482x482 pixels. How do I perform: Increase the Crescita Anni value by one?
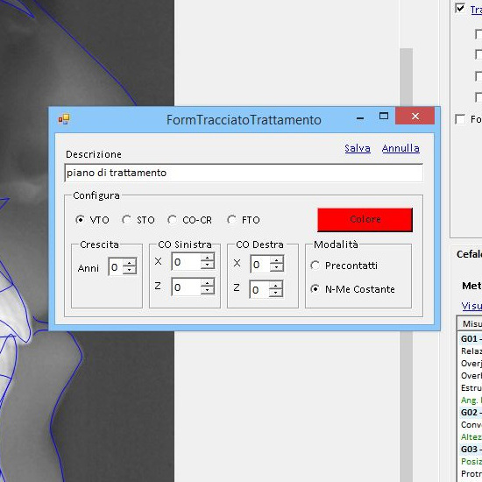130,263
